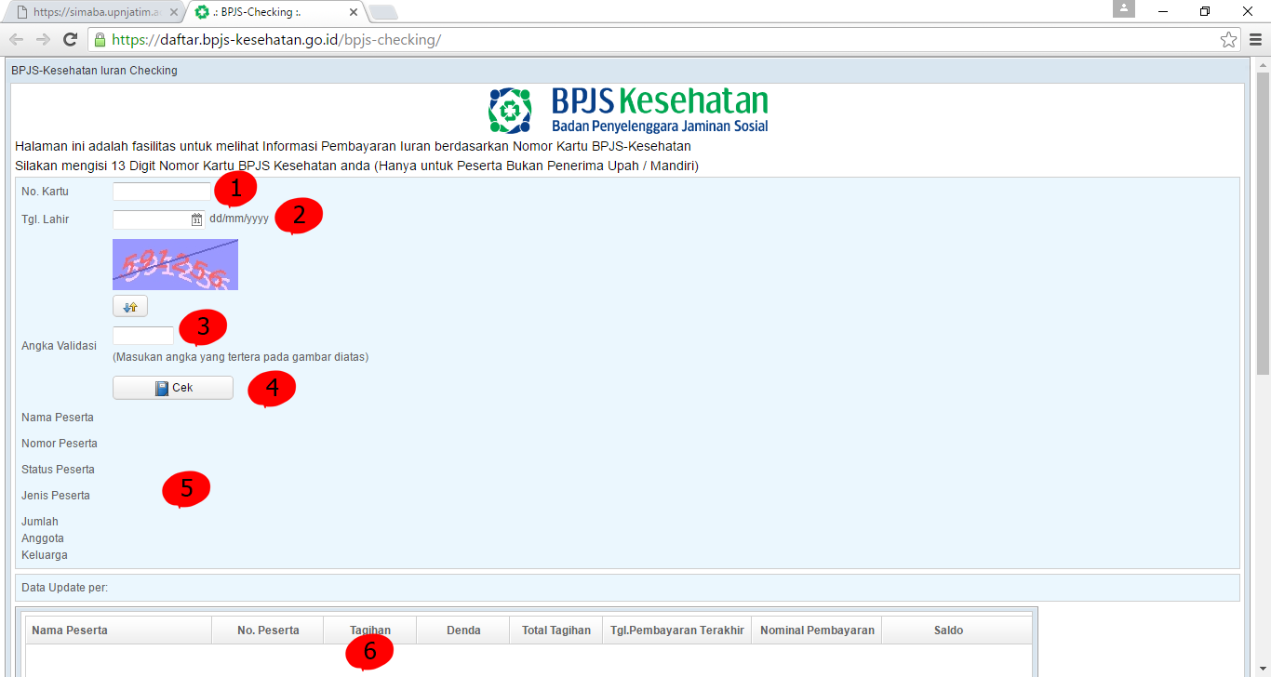The image size is (1271, 677).
Task: Click the Angka Validasi captcha input field
Action: tap(143, 336)
